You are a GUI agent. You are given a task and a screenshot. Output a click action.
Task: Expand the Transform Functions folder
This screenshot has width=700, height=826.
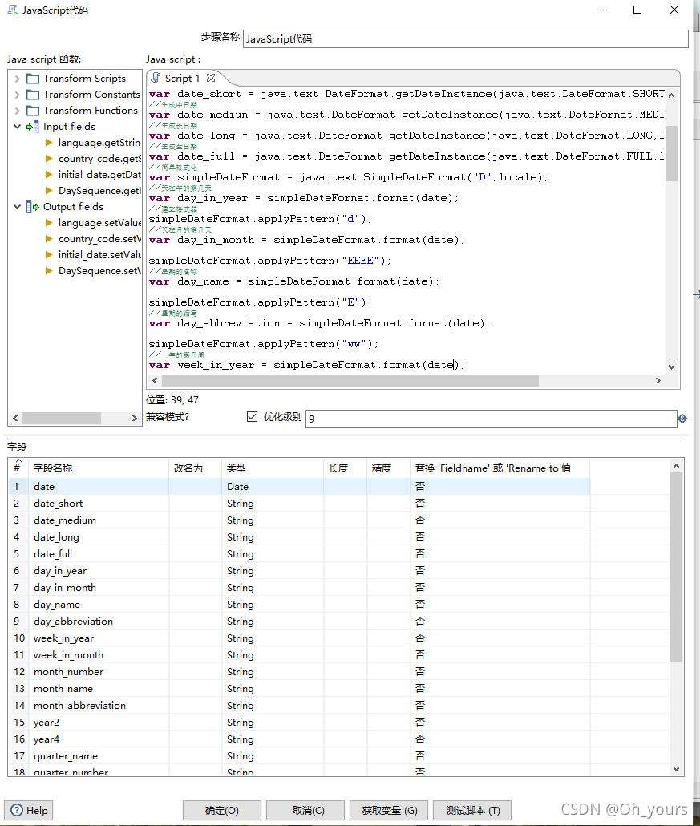(x=17, y=111)
